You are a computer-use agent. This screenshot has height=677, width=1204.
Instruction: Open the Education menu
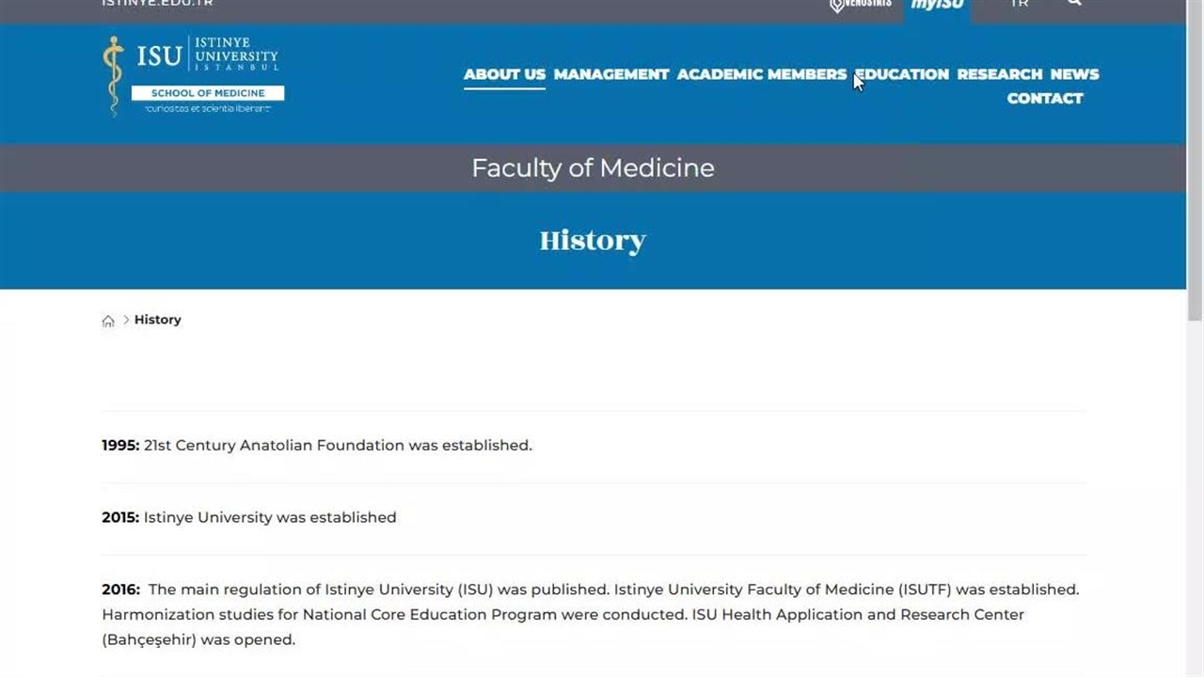(x=903, y=74)
